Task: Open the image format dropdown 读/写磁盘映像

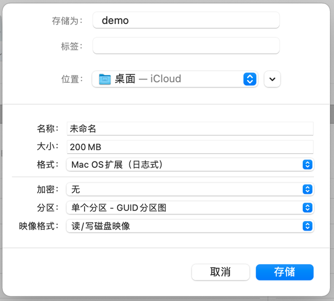Action: click(190, 225)
